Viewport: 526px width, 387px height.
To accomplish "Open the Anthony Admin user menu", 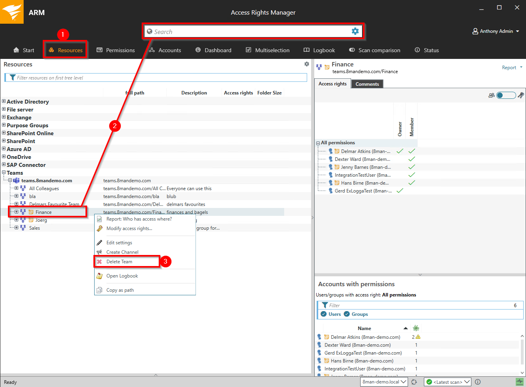I will click(496, 31).
